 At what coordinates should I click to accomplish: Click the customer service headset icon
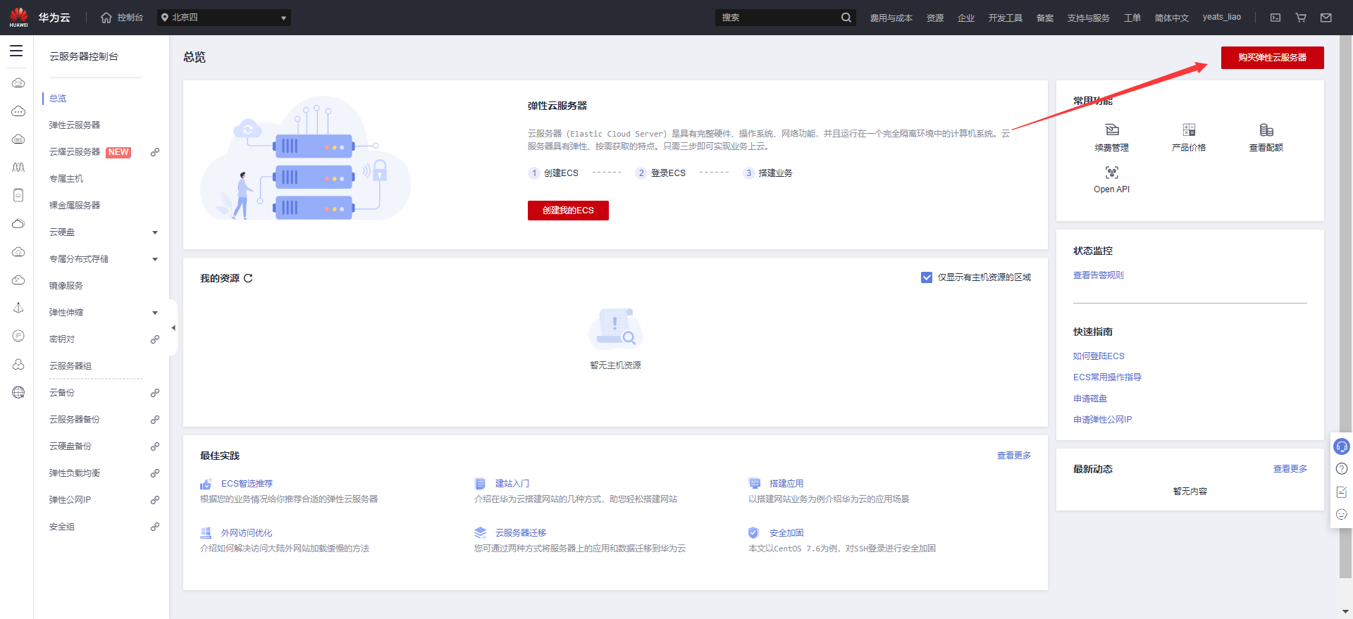(x=1342, y=446)
